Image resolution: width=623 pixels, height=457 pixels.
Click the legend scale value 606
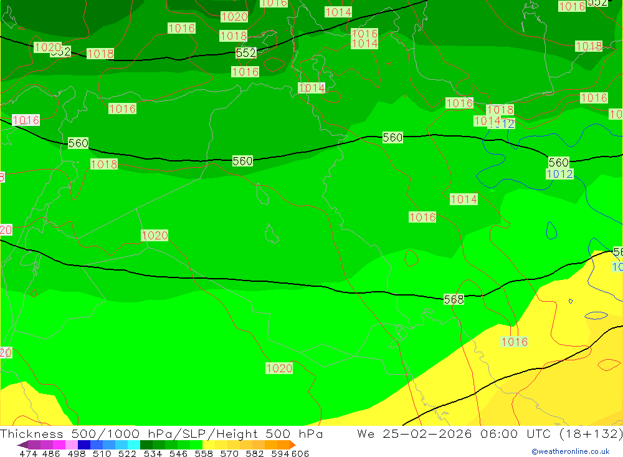(x=300, y=453)
